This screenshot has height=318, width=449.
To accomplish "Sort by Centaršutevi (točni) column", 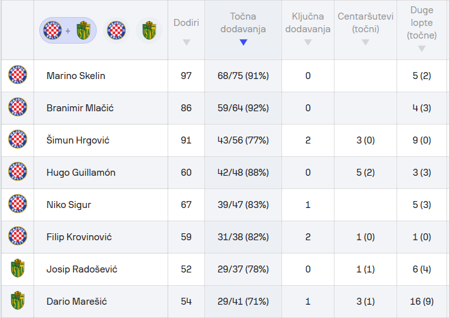I will 365,30.
